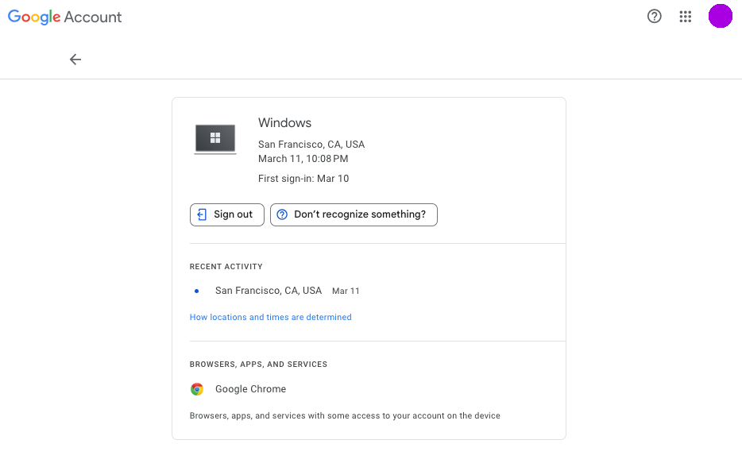Click the "March 11, 10:08 PM" timestamp

pyautogui.click(x=303, y=159)
